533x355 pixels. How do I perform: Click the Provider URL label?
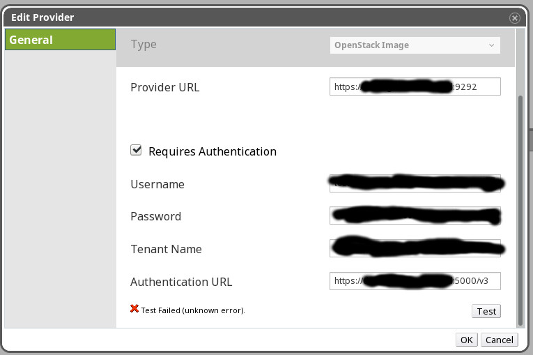(164, 88)
